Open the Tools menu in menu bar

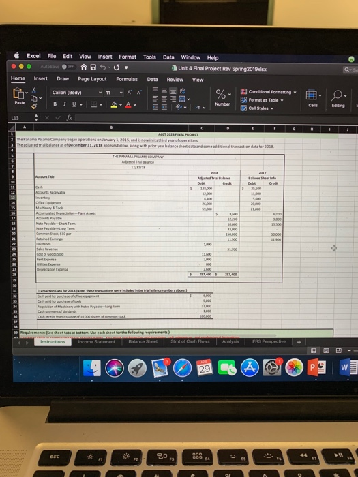149,57
